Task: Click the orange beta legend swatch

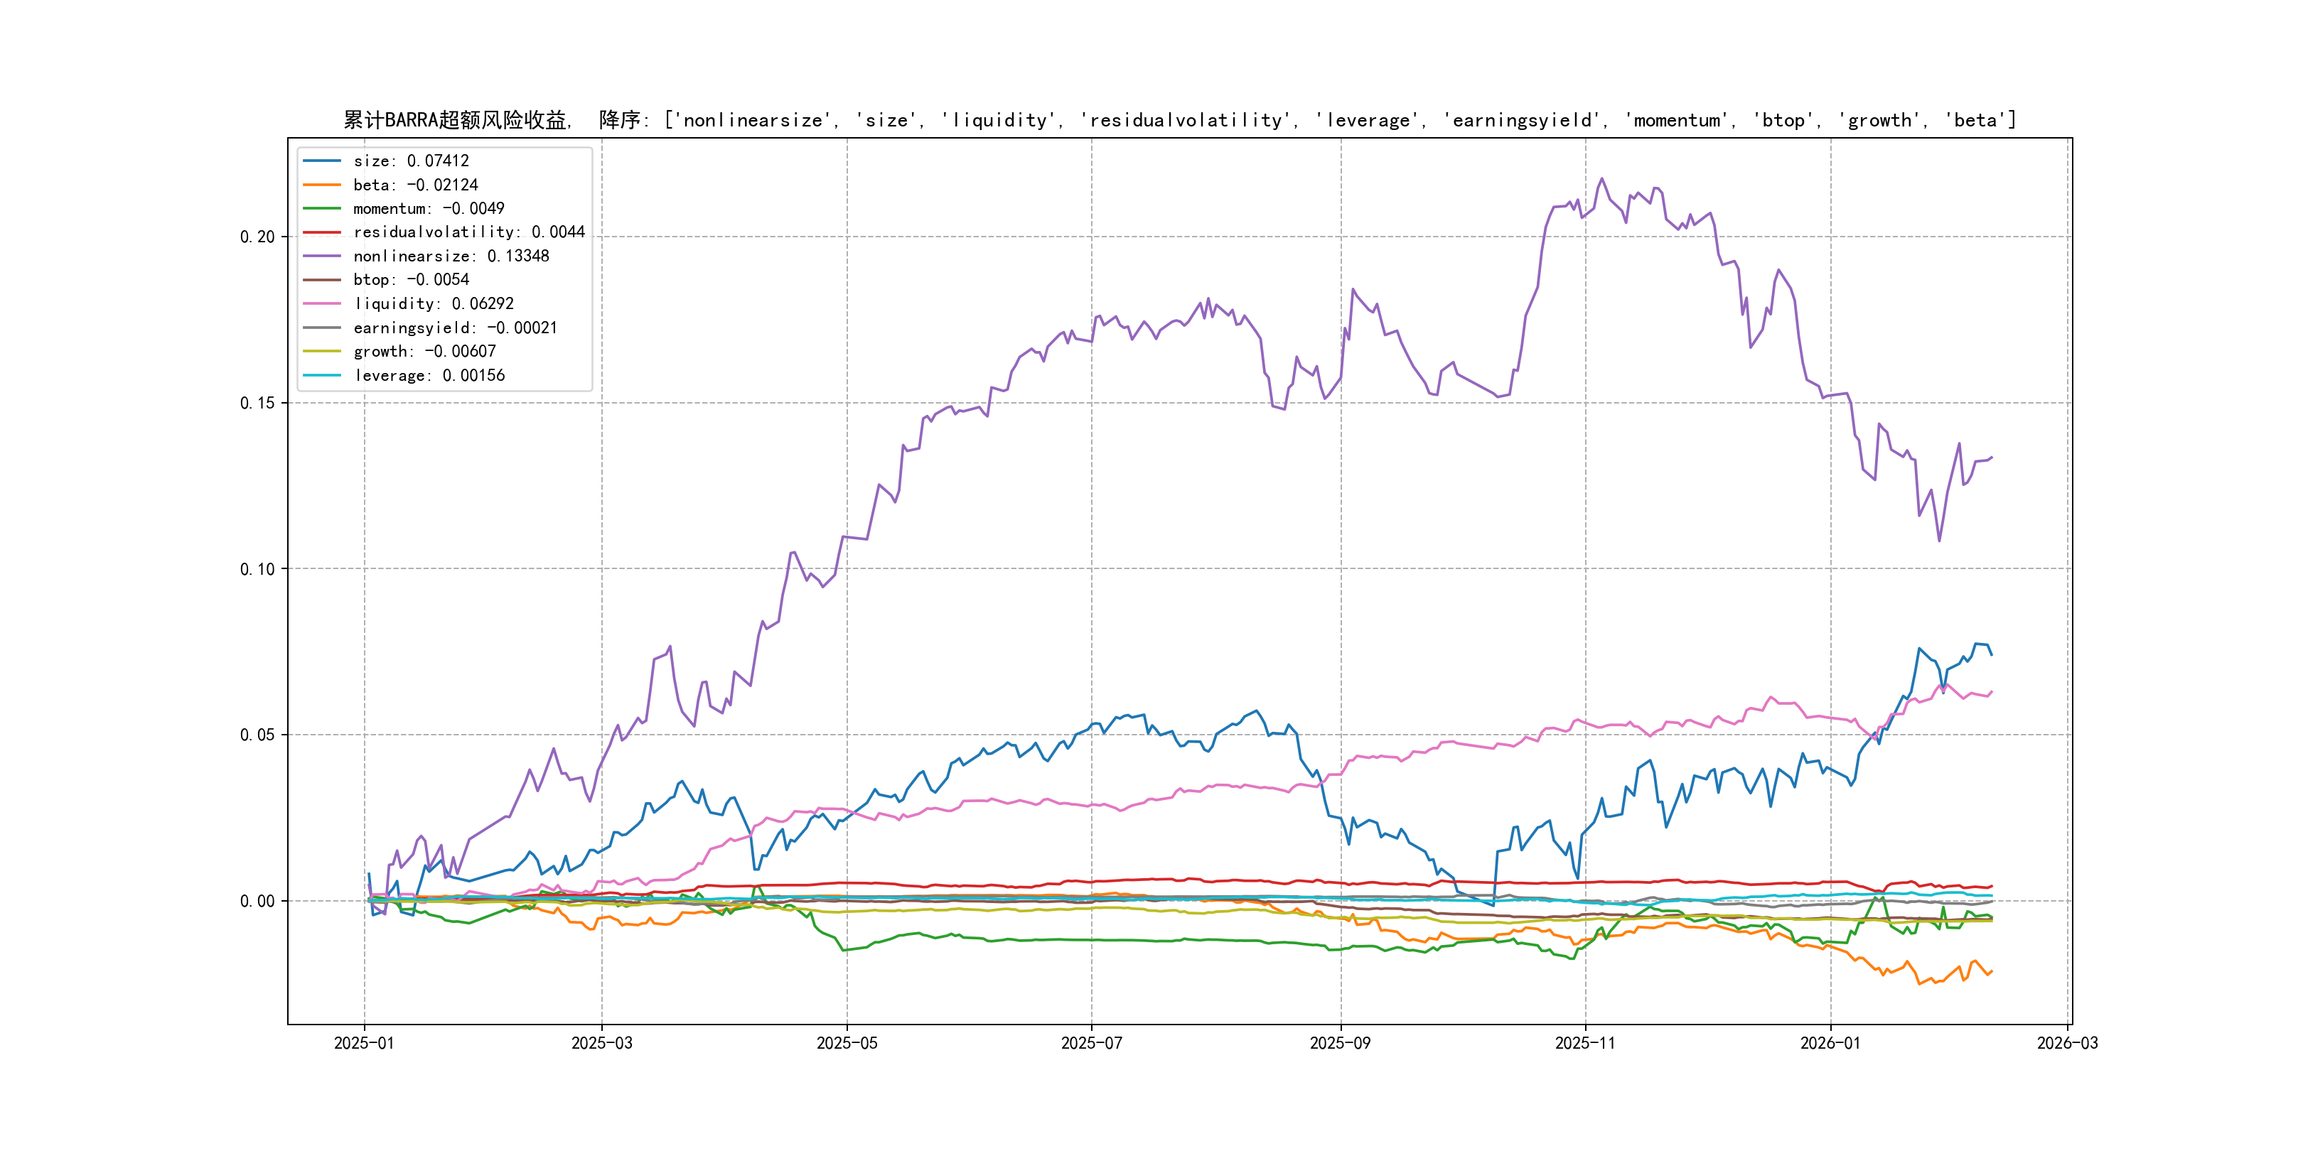Action: 322,185
